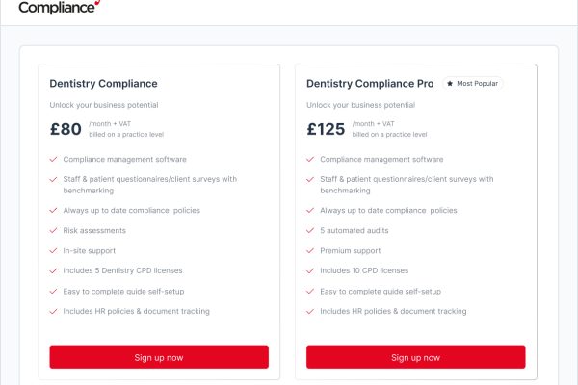Click checkmark beside Includes 10 CPD licenses

point(310,270)
